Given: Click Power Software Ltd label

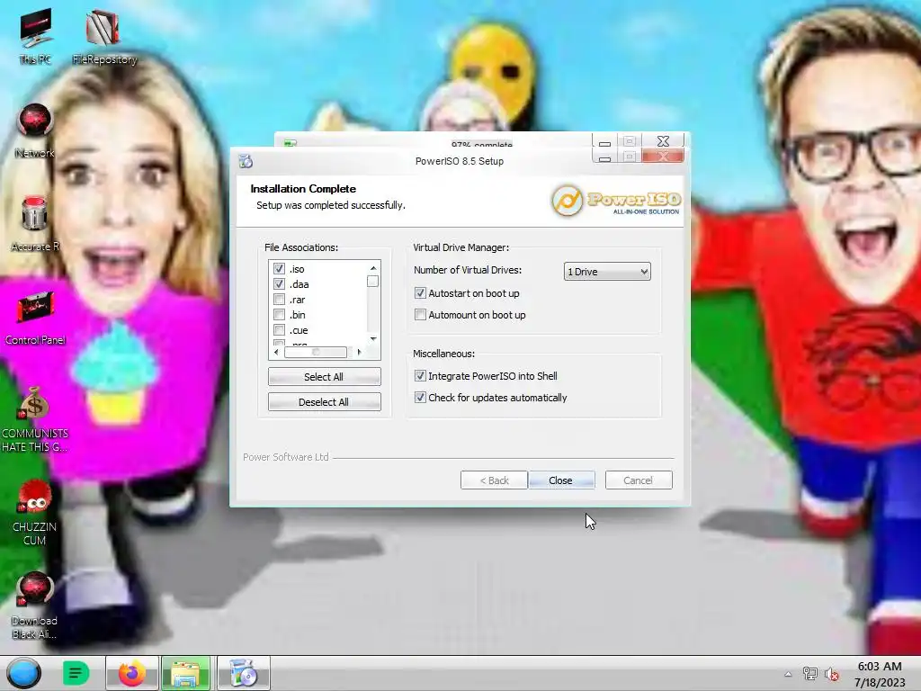Looking at the screenshot, I should (x=286, y=456).
